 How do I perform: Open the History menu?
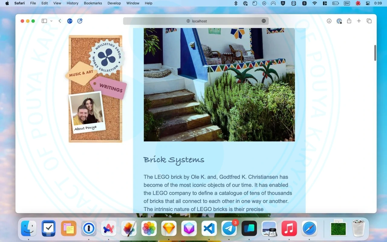point(72,3)
